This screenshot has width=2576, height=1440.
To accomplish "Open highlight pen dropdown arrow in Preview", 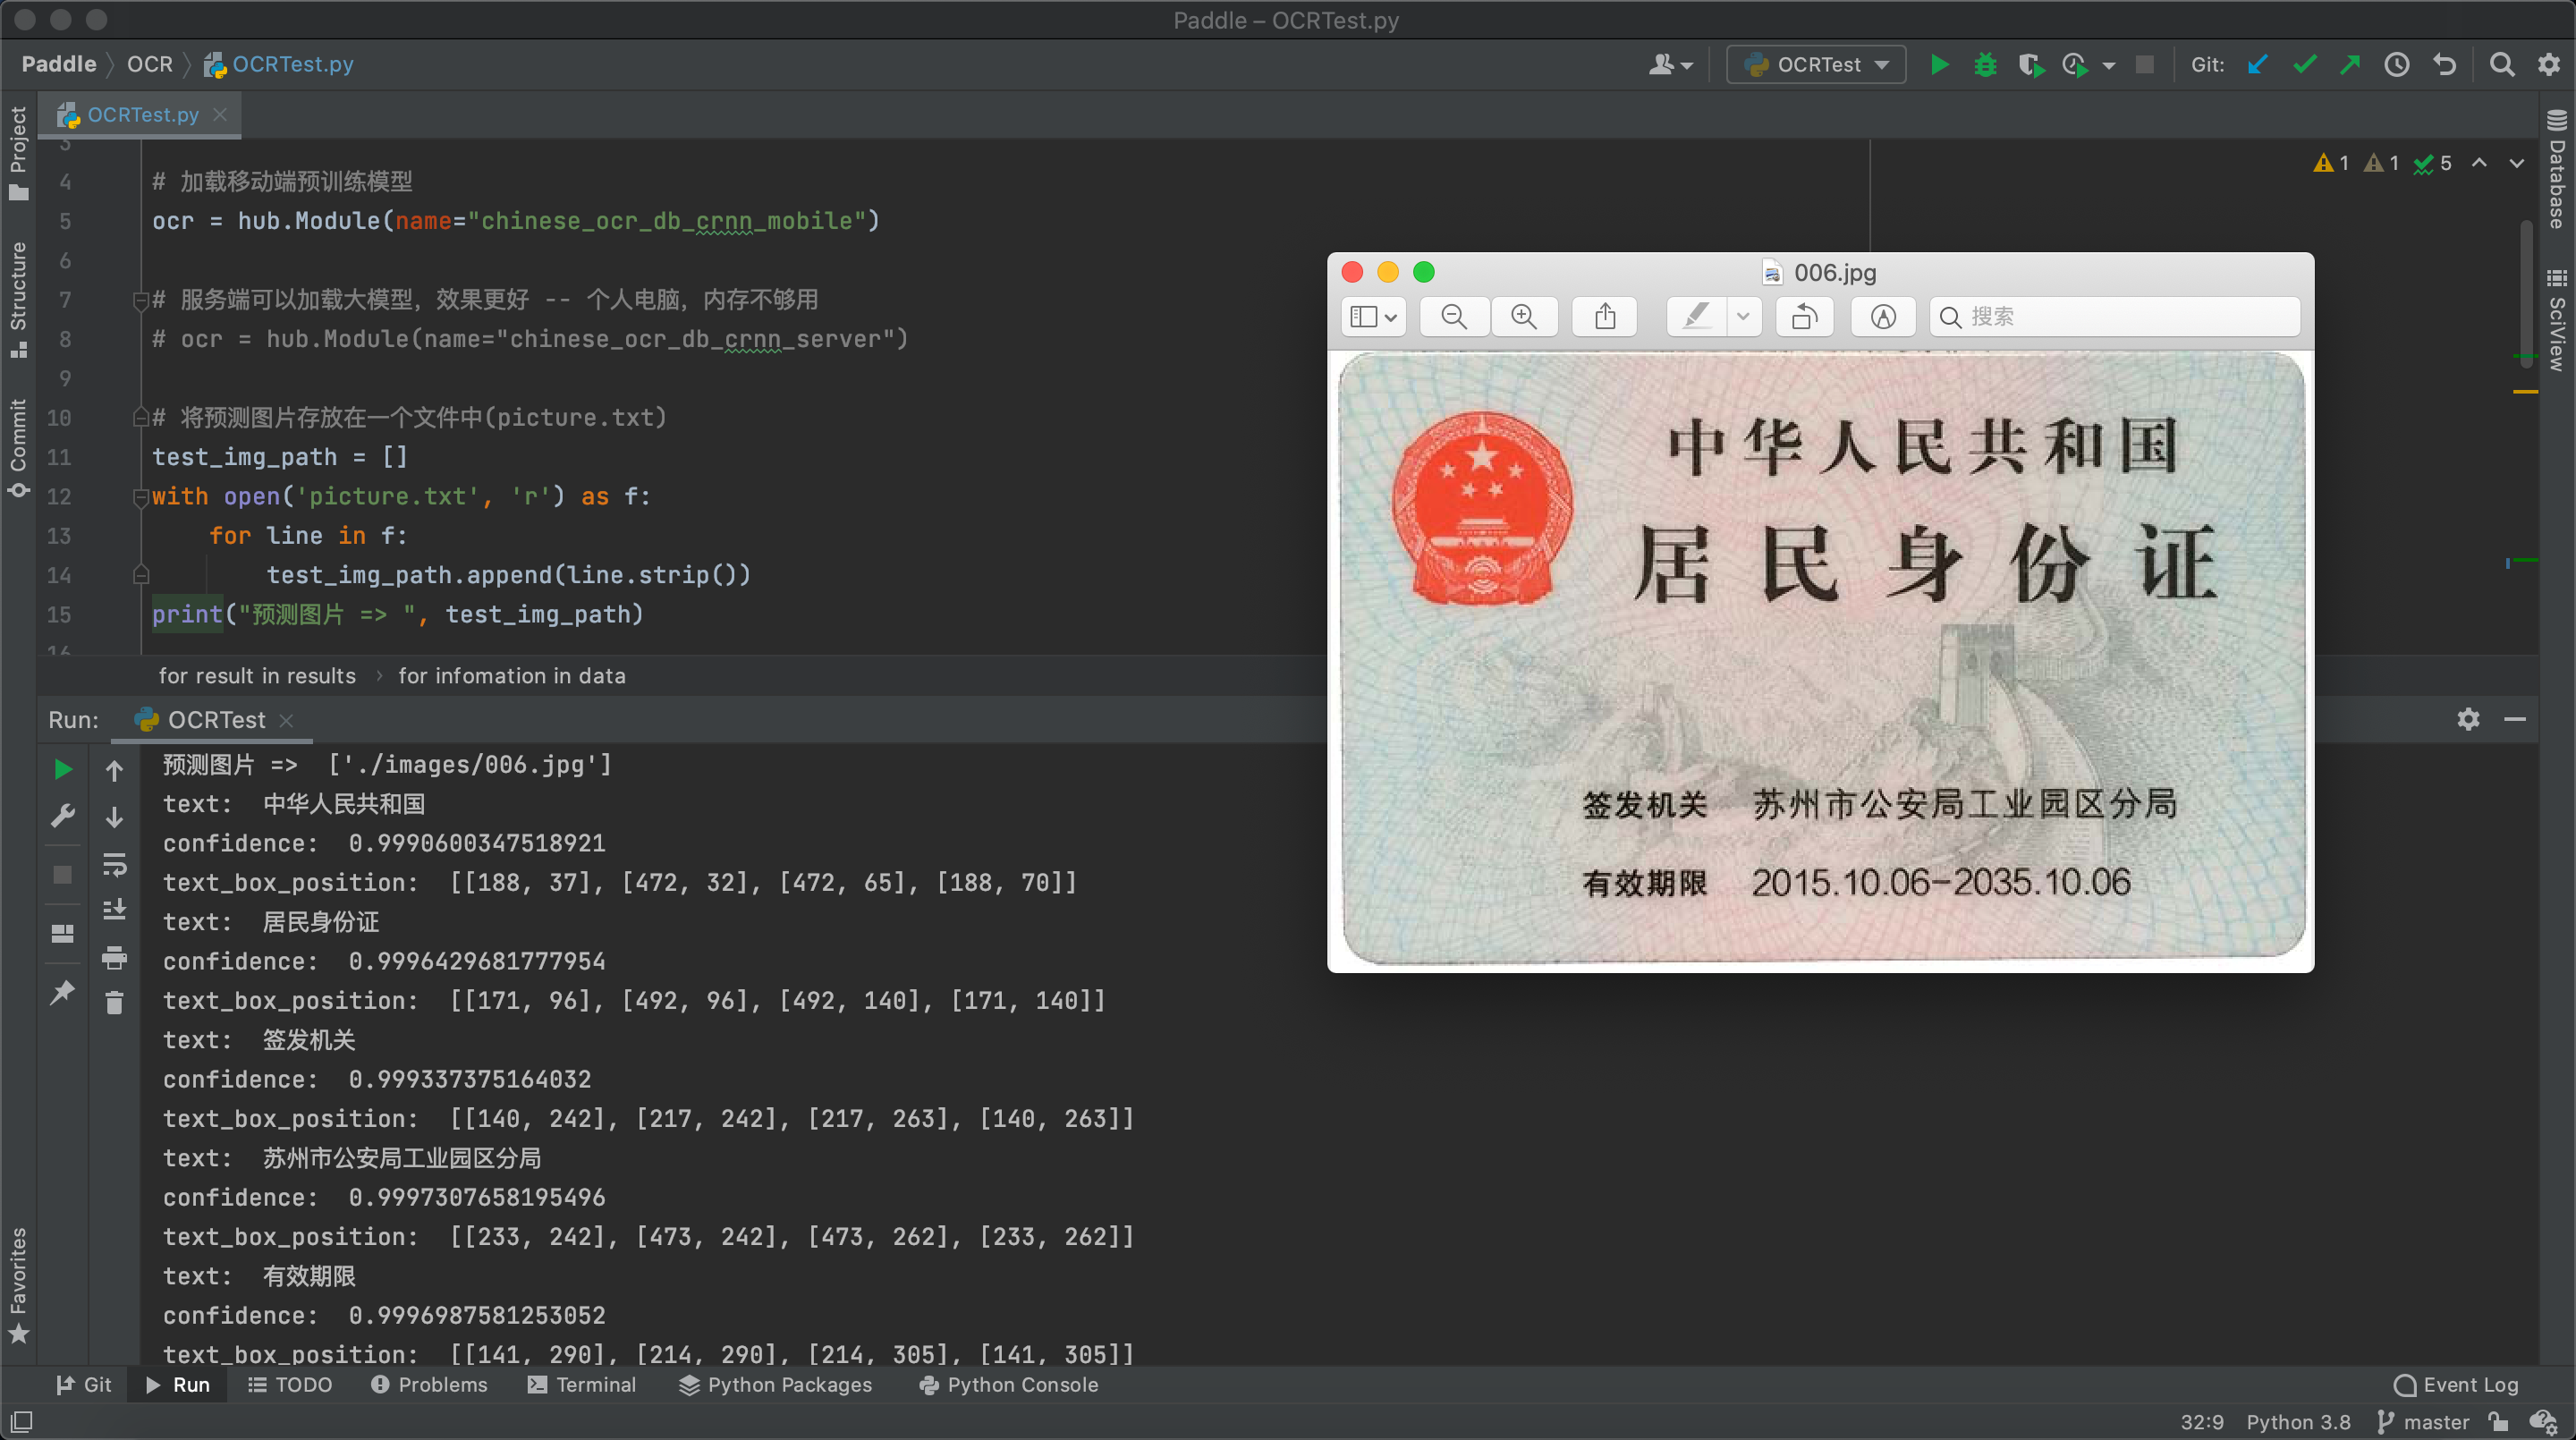I will [x=1743, y=317].
